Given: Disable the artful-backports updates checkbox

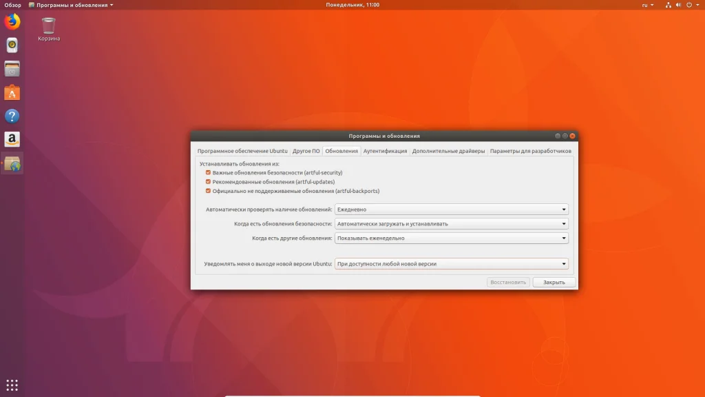Looking at the screenshot, I should tap(208, 191).
